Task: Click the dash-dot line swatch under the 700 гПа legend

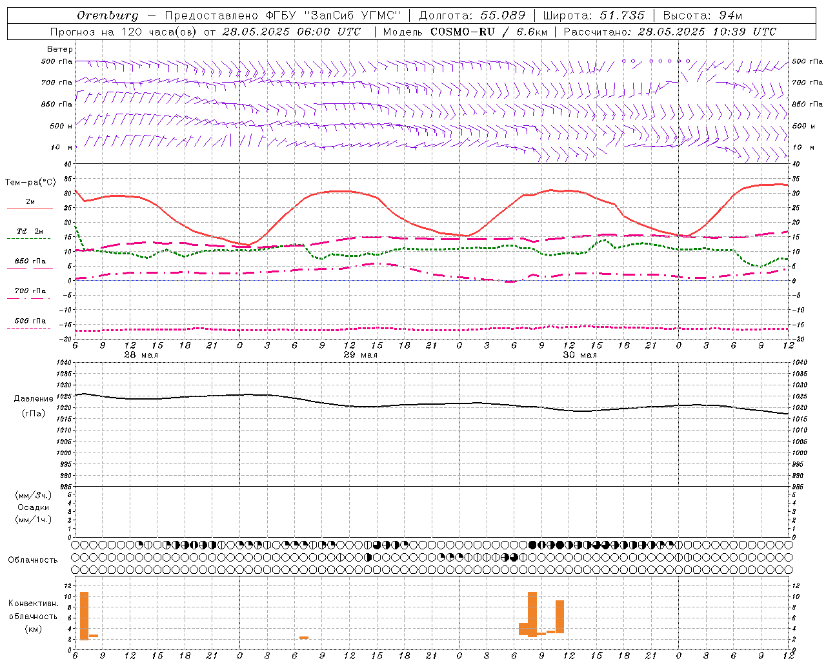Action: 28,298
